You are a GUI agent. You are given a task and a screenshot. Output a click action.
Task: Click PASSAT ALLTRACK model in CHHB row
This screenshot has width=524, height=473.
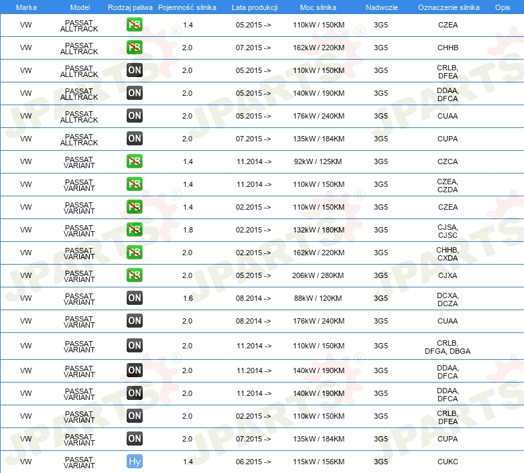pyautogui.click(x=79, y=48)
